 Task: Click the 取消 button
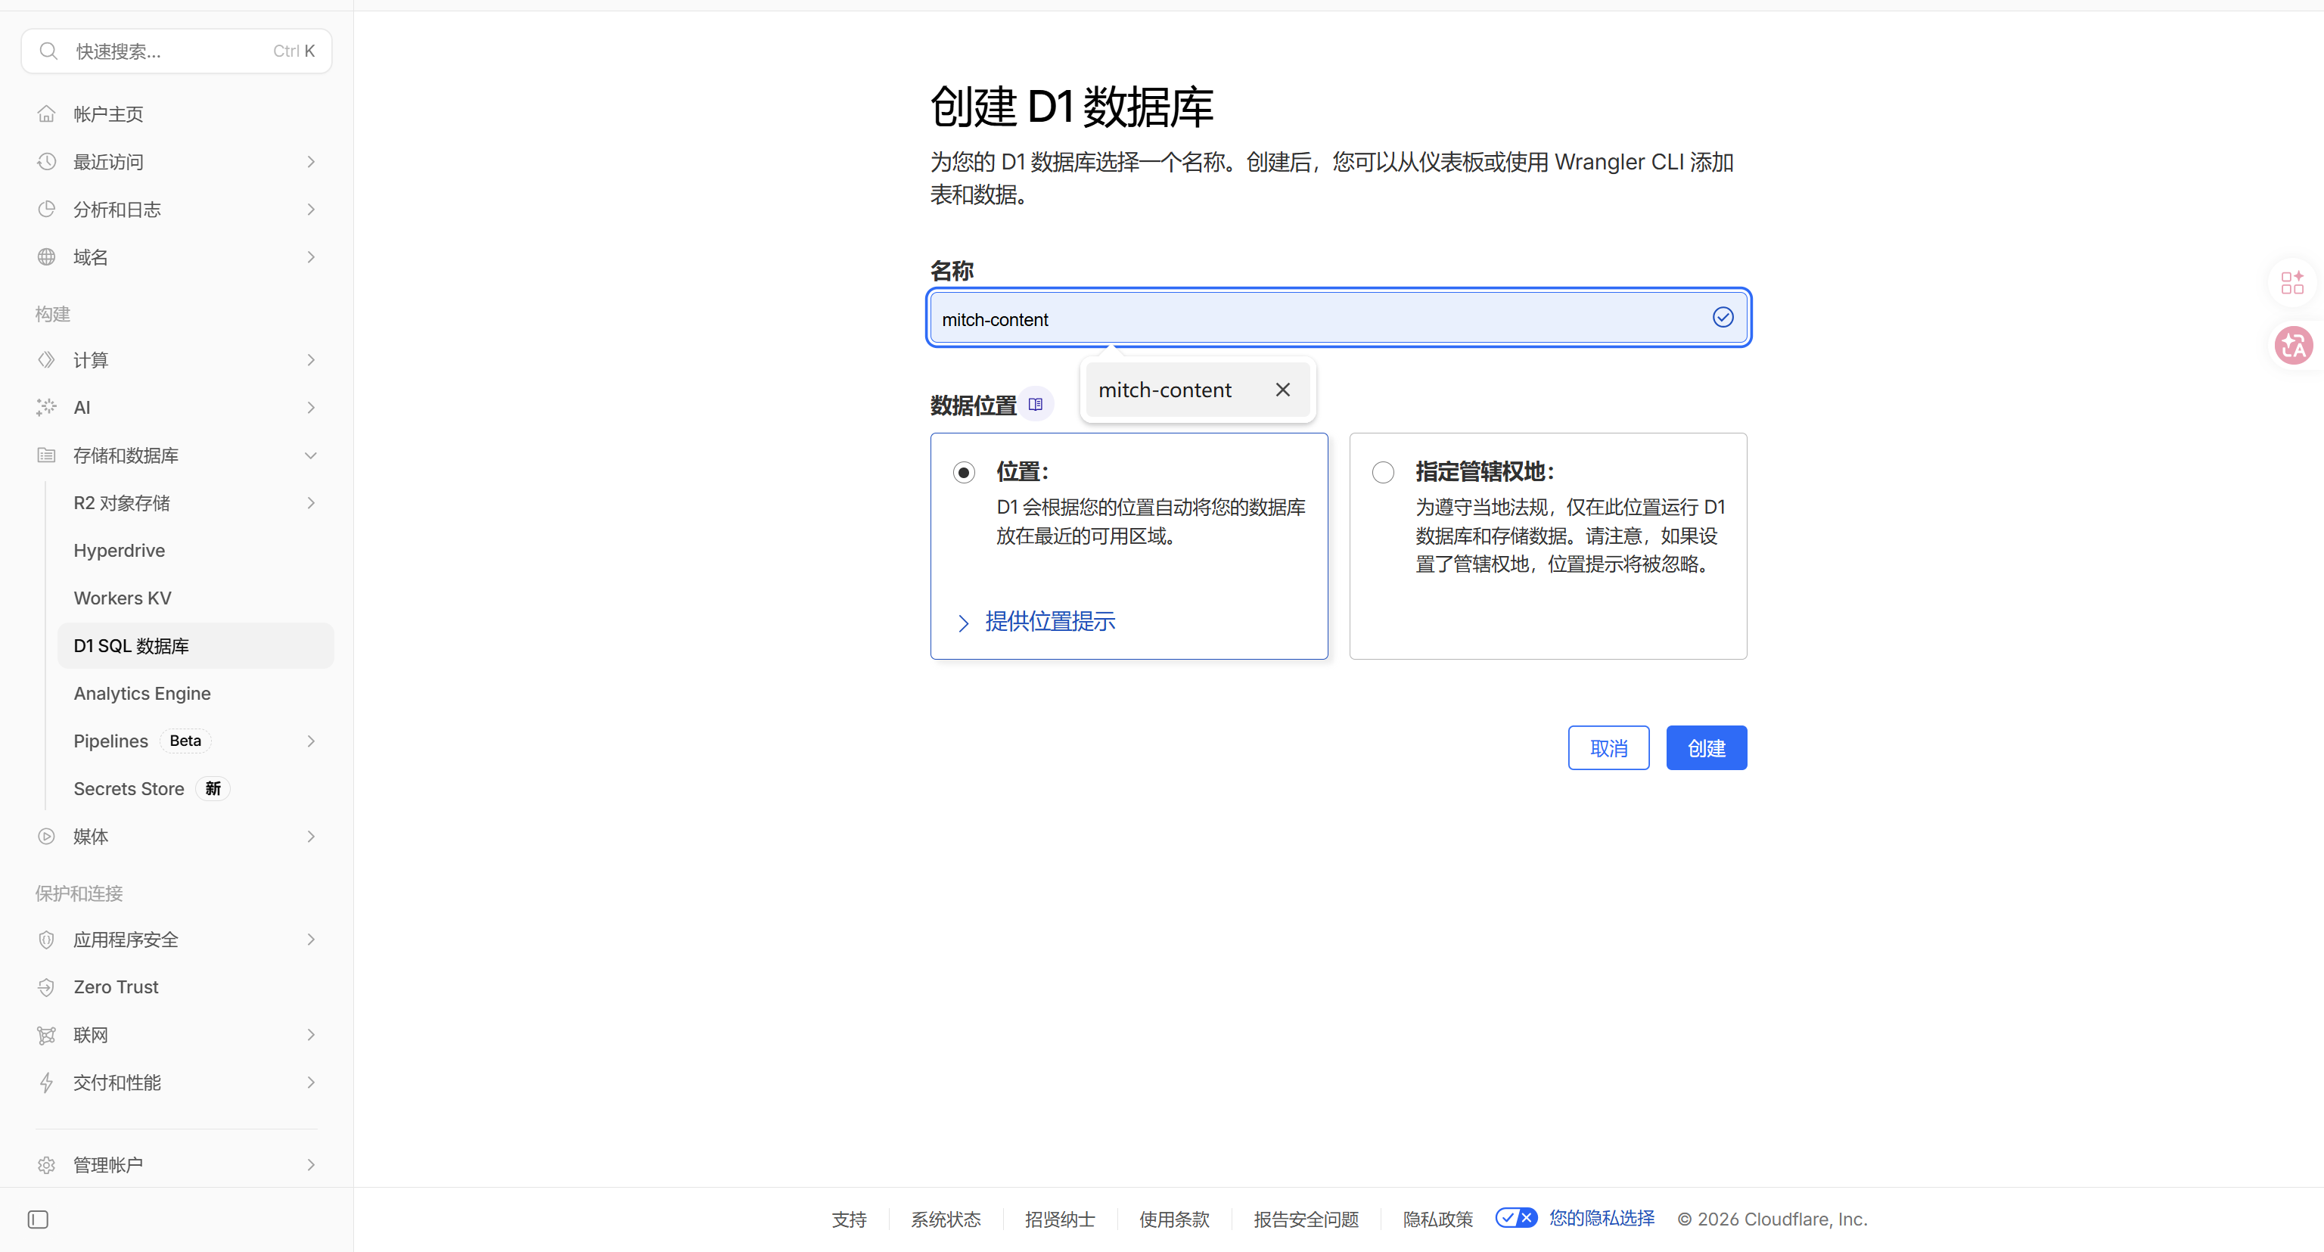tap(1608, 747)
